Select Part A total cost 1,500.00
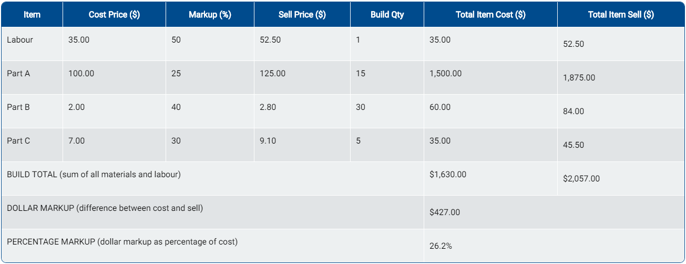This screenshot has height=264, width=686. 445,74
